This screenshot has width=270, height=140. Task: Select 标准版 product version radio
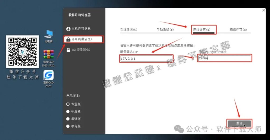[68, 112]
